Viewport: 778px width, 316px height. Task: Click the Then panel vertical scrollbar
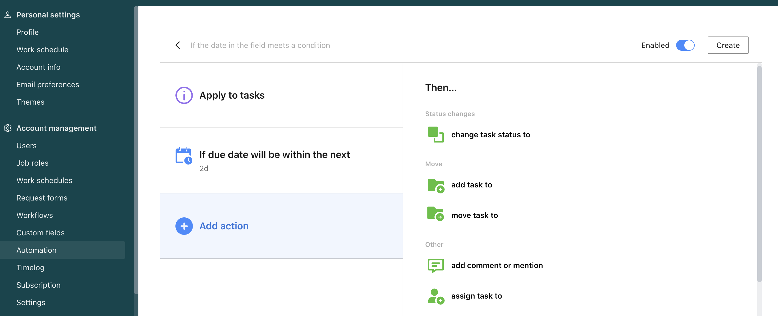[759, 174]
